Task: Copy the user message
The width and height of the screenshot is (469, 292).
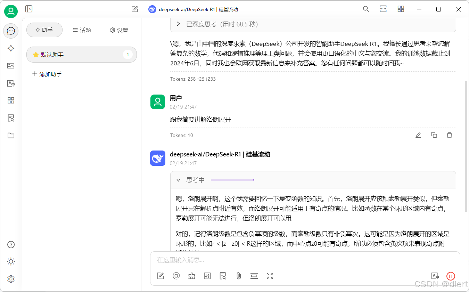Action: tap(434, 135)
